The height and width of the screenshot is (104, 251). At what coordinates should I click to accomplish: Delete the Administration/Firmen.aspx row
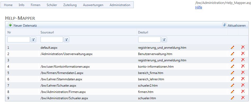pyautogui.click(x=243, y=92)
